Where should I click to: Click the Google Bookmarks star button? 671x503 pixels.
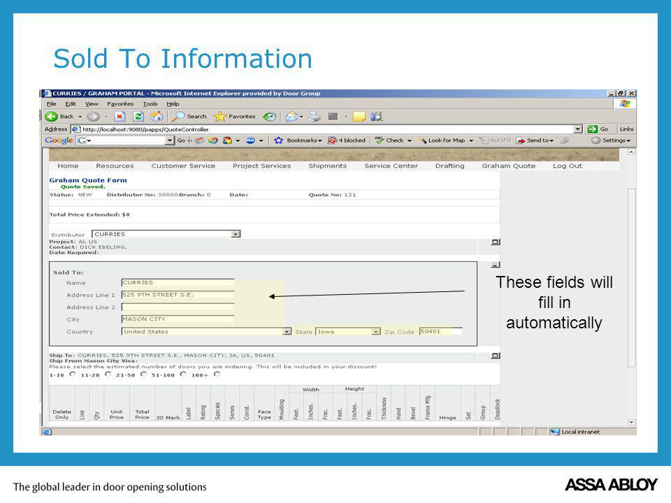click(x=298, y=140)
